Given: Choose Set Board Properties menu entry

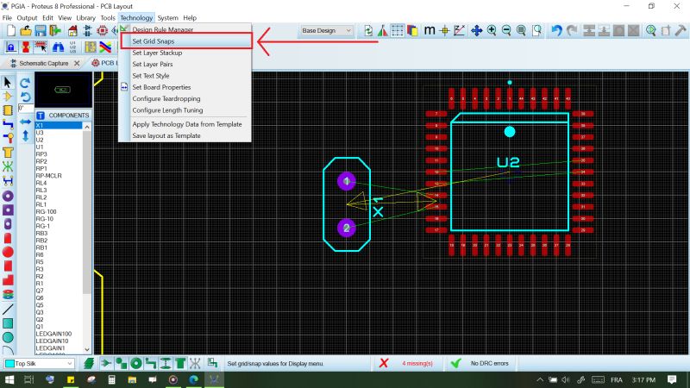Looking at the screenshot, I should click(x=185, y=87).
